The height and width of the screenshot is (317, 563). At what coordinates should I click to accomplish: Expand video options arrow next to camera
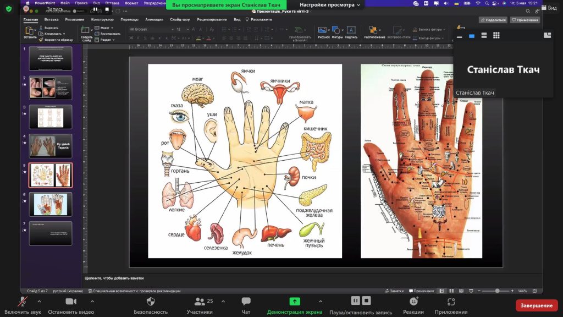[x=92, y=301]
